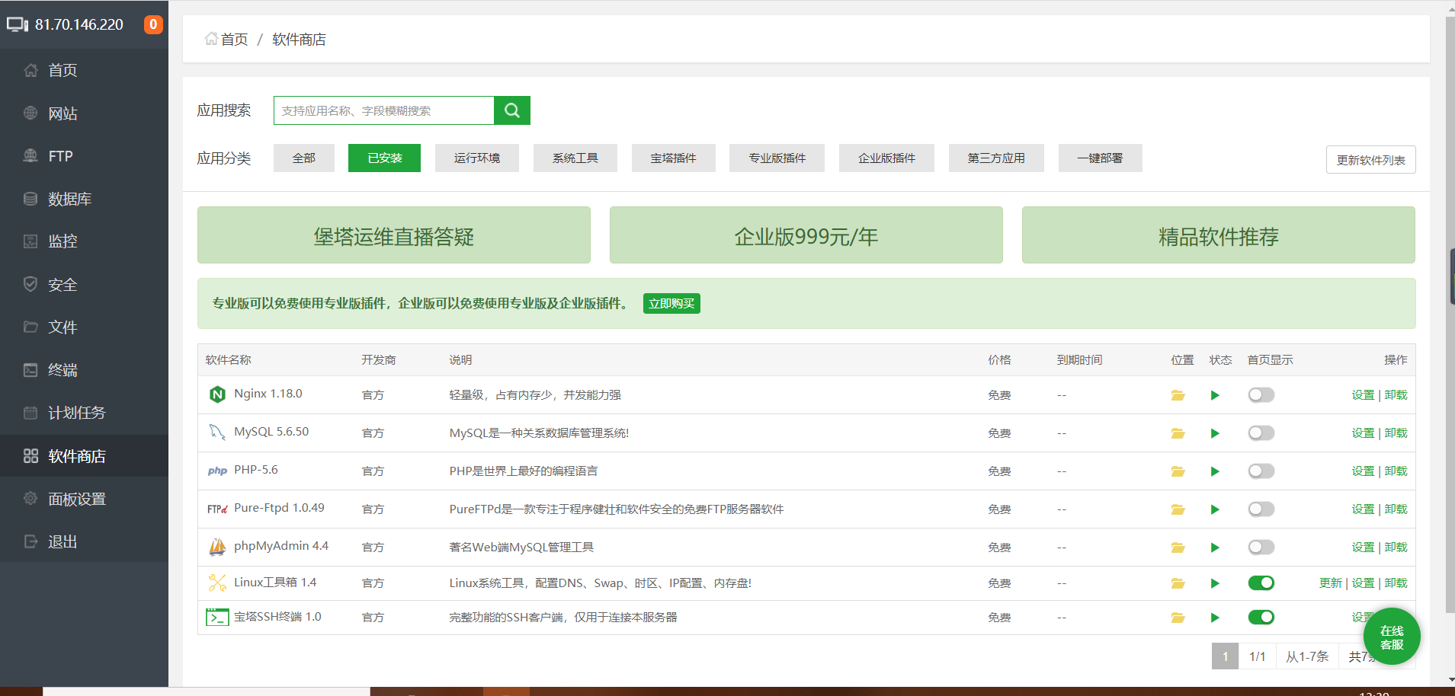Click 退出 to log out
This screenshot has height=696, width=1455.
pos(84,541)
